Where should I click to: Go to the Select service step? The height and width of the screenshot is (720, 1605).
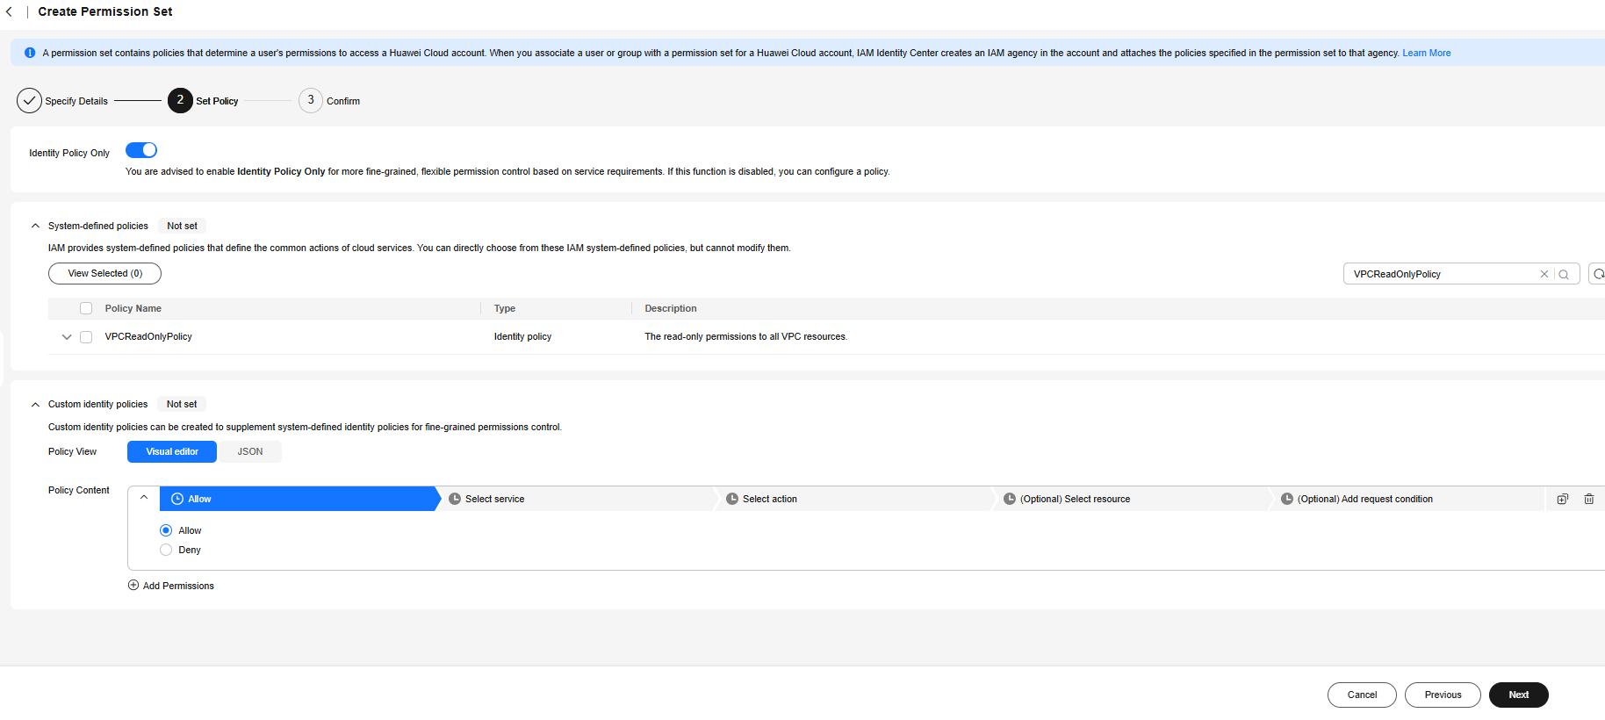pos(494,499)
